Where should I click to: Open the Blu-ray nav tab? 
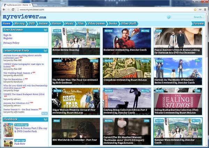tap(20, 24)
